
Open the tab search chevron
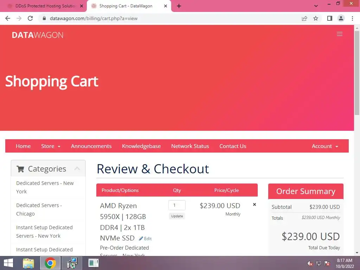(x=316, y=6)
